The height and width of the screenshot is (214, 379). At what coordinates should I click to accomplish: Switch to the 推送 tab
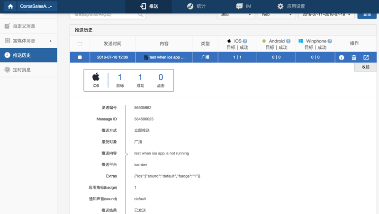(x=149, y=6)
